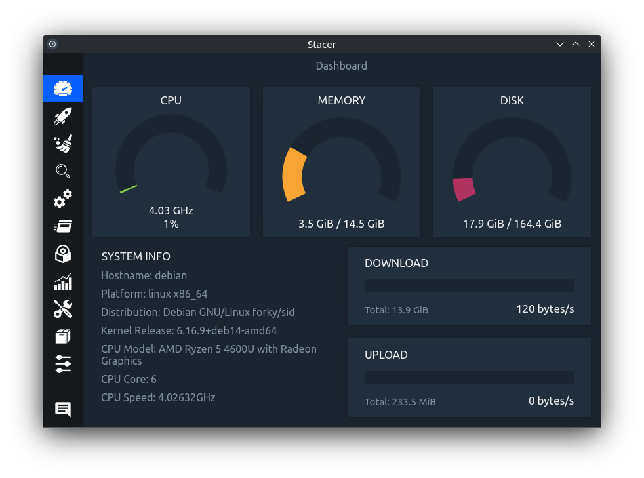644x478 pixels.
Task: Click the 4.03 GHz CPU frequency value
Action: coord(171,210)
